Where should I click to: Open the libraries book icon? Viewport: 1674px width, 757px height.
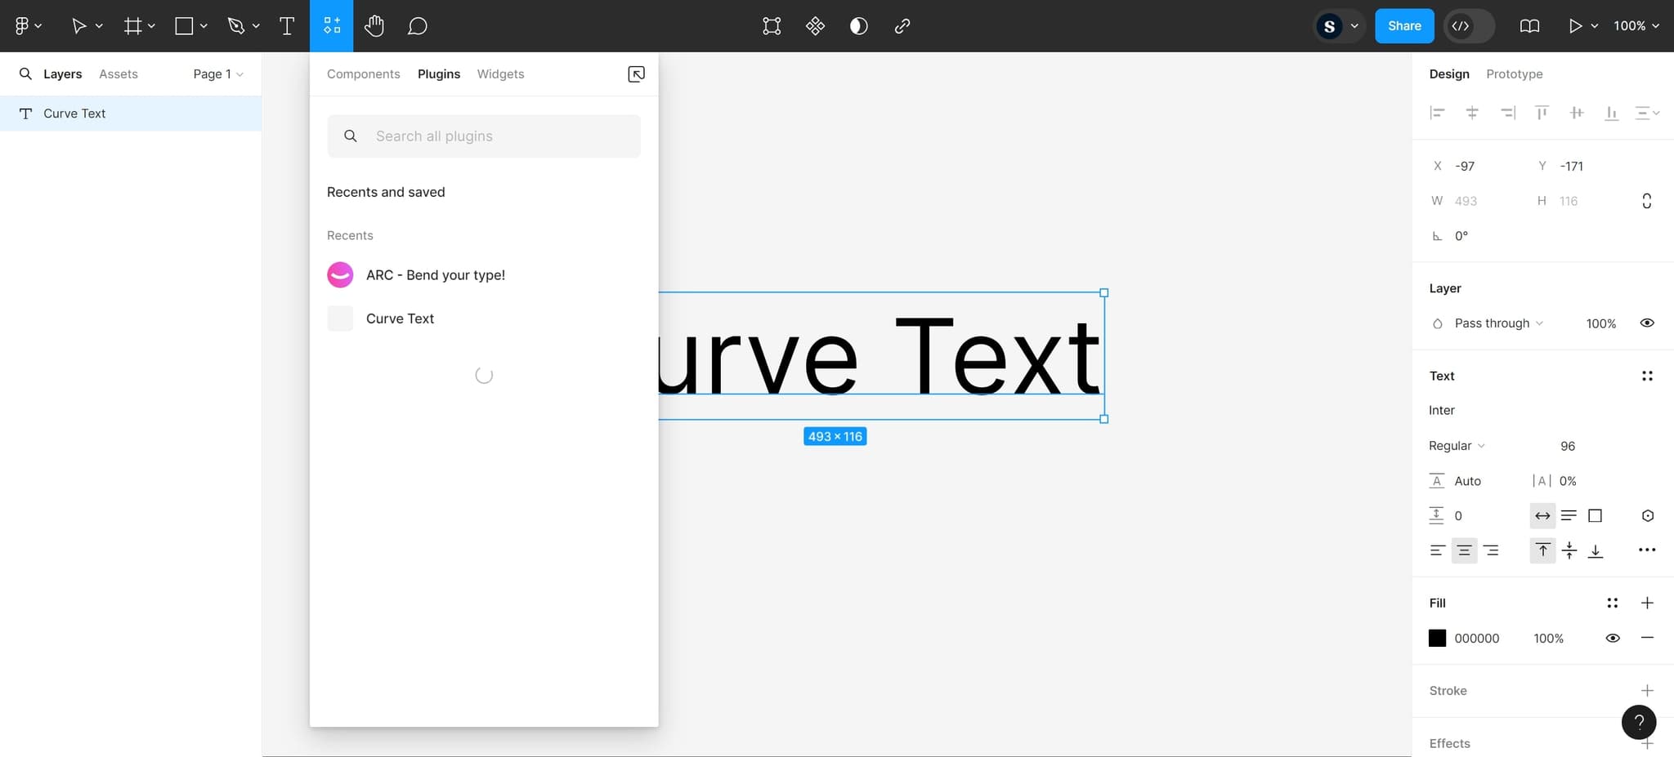pyautogui.click(x=1529, y=26)
